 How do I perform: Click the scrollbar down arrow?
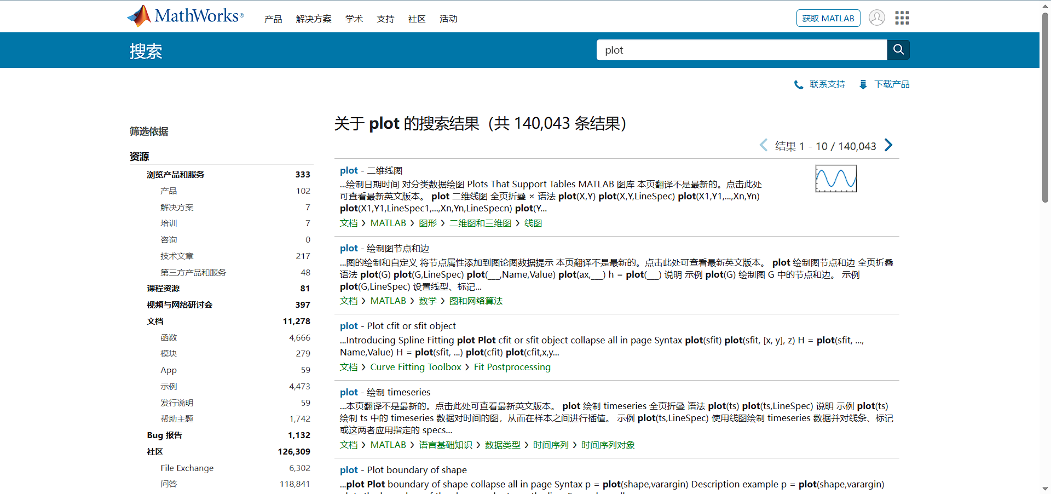coord(1045,489)
